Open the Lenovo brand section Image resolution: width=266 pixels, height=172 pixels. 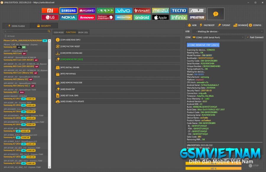[x=87, y=17]
